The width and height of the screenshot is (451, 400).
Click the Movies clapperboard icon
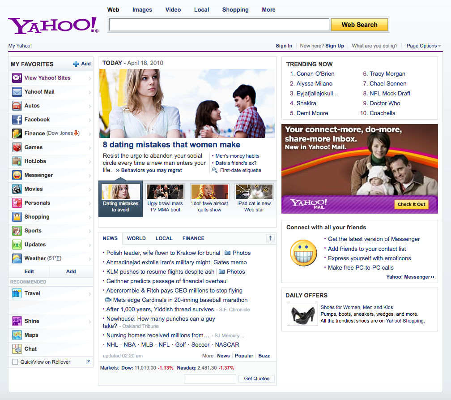[x=17, y=189]
